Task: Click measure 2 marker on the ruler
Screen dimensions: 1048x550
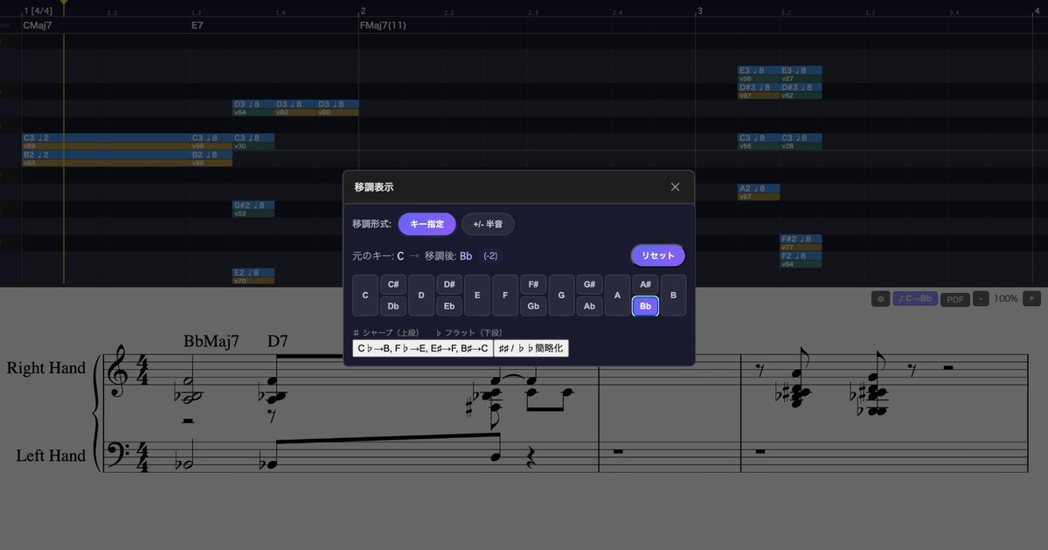Action: click(x=363, y=10)
